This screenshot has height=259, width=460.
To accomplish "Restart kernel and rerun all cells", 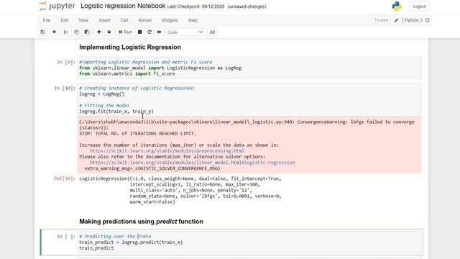I will (160, 32).
